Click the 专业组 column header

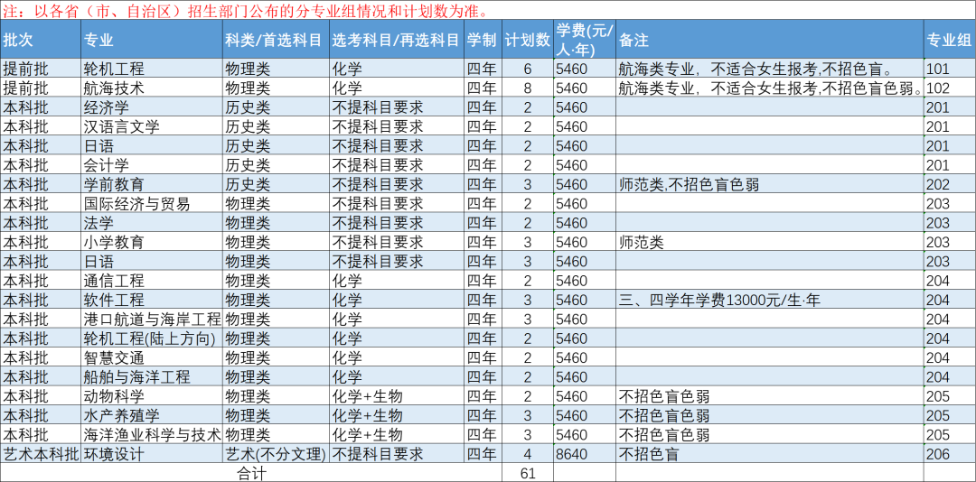(950, 39)
